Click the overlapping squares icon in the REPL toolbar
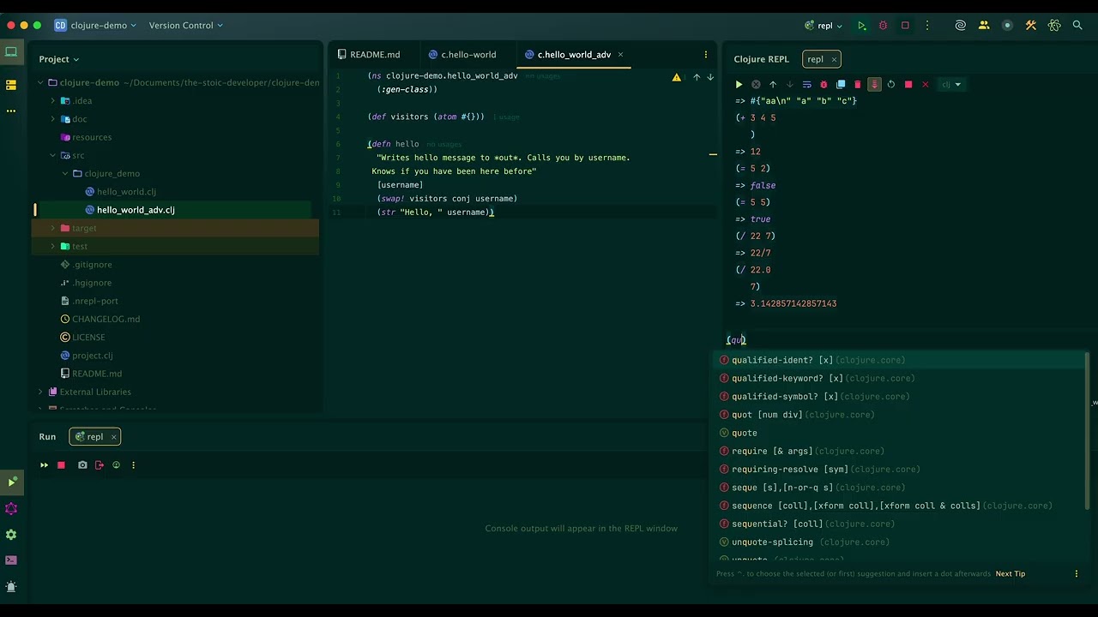The width and height of the screenshot is (1098, 617). coord(841,84)
